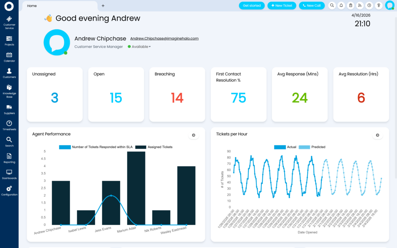
Task: Expand the Agent Performance report arrow
Action: click(193, 135)
